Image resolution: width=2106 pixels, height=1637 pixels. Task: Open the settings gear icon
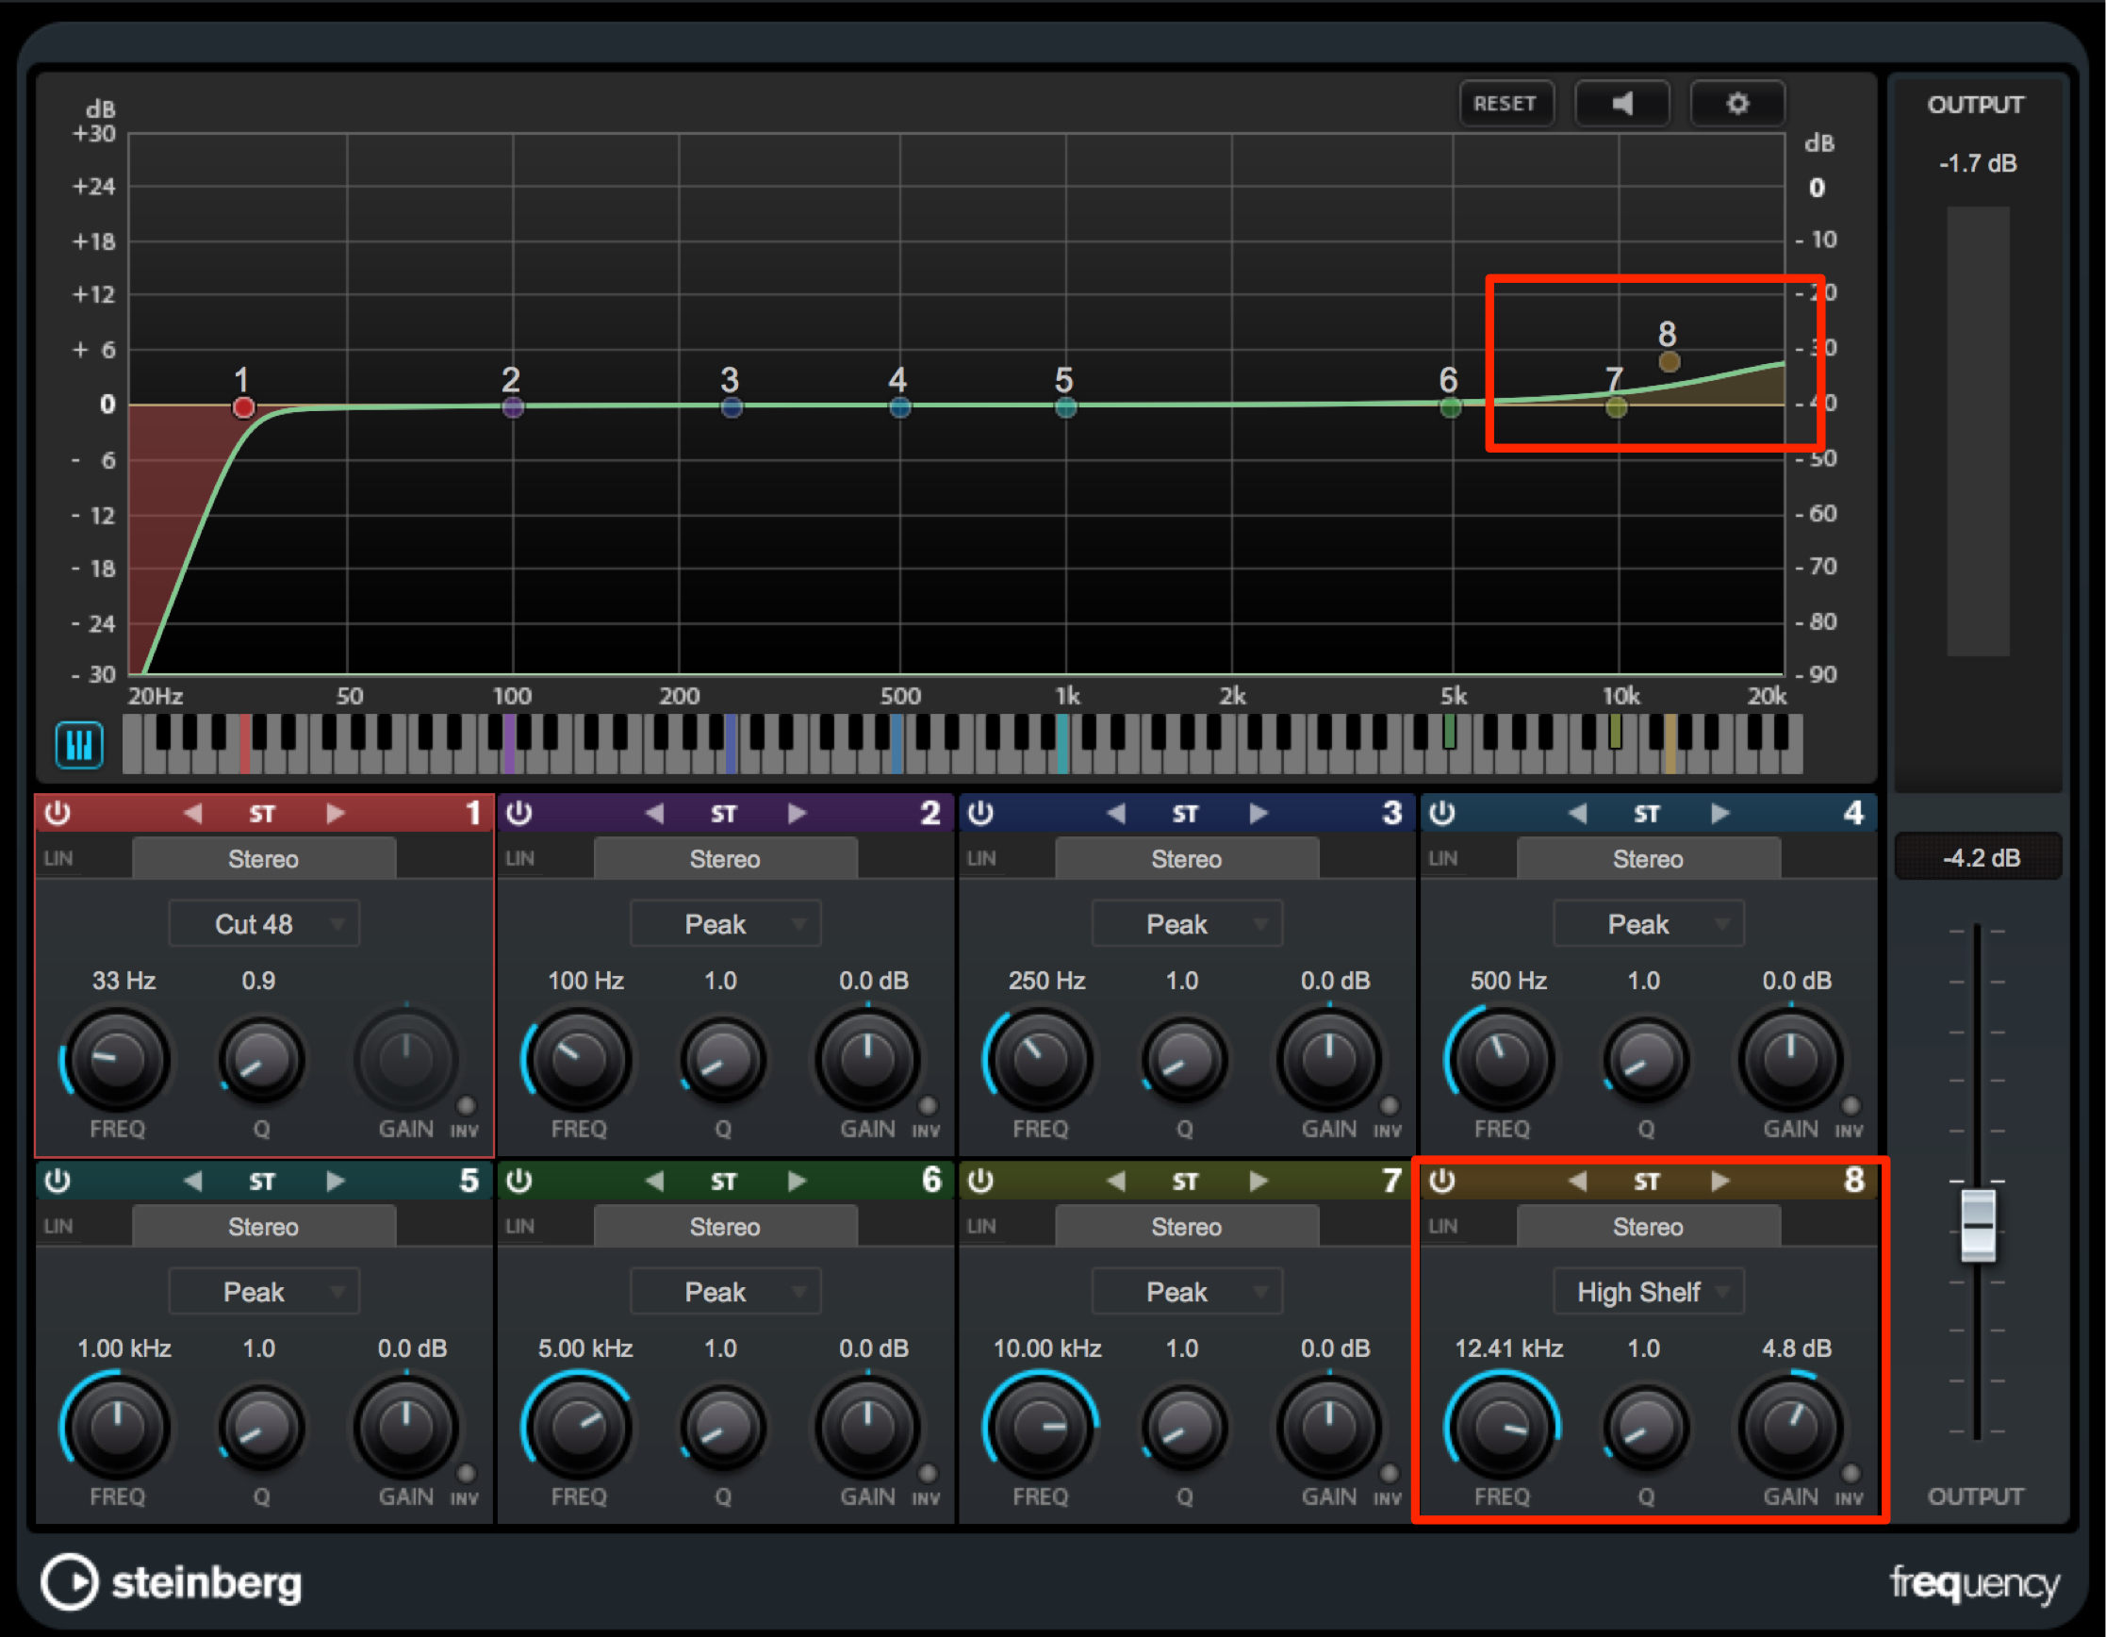[1737, 103]
